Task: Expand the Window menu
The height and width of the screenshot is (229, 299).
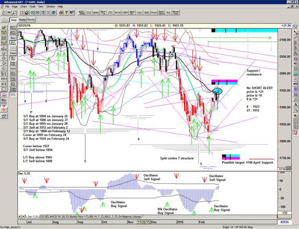Action: click(x=51, y=7)
